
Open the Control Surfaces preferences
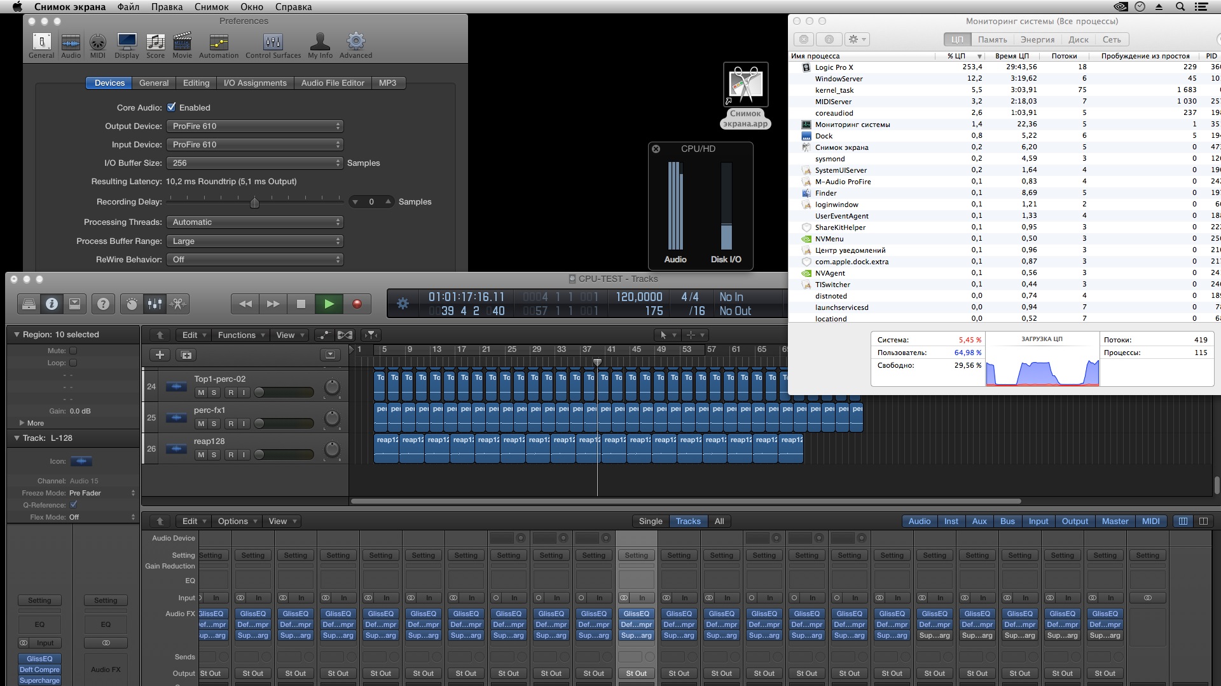(x=273, y=43)
